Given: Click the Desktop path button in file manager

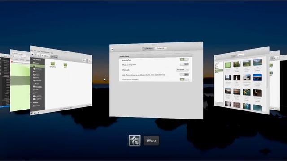Looking at the screenshot, I should click(54, 57).
